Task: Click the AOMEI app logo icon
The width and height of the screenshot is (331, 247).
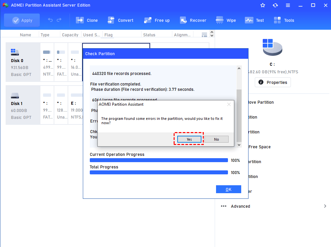Action: coord(6,5)
